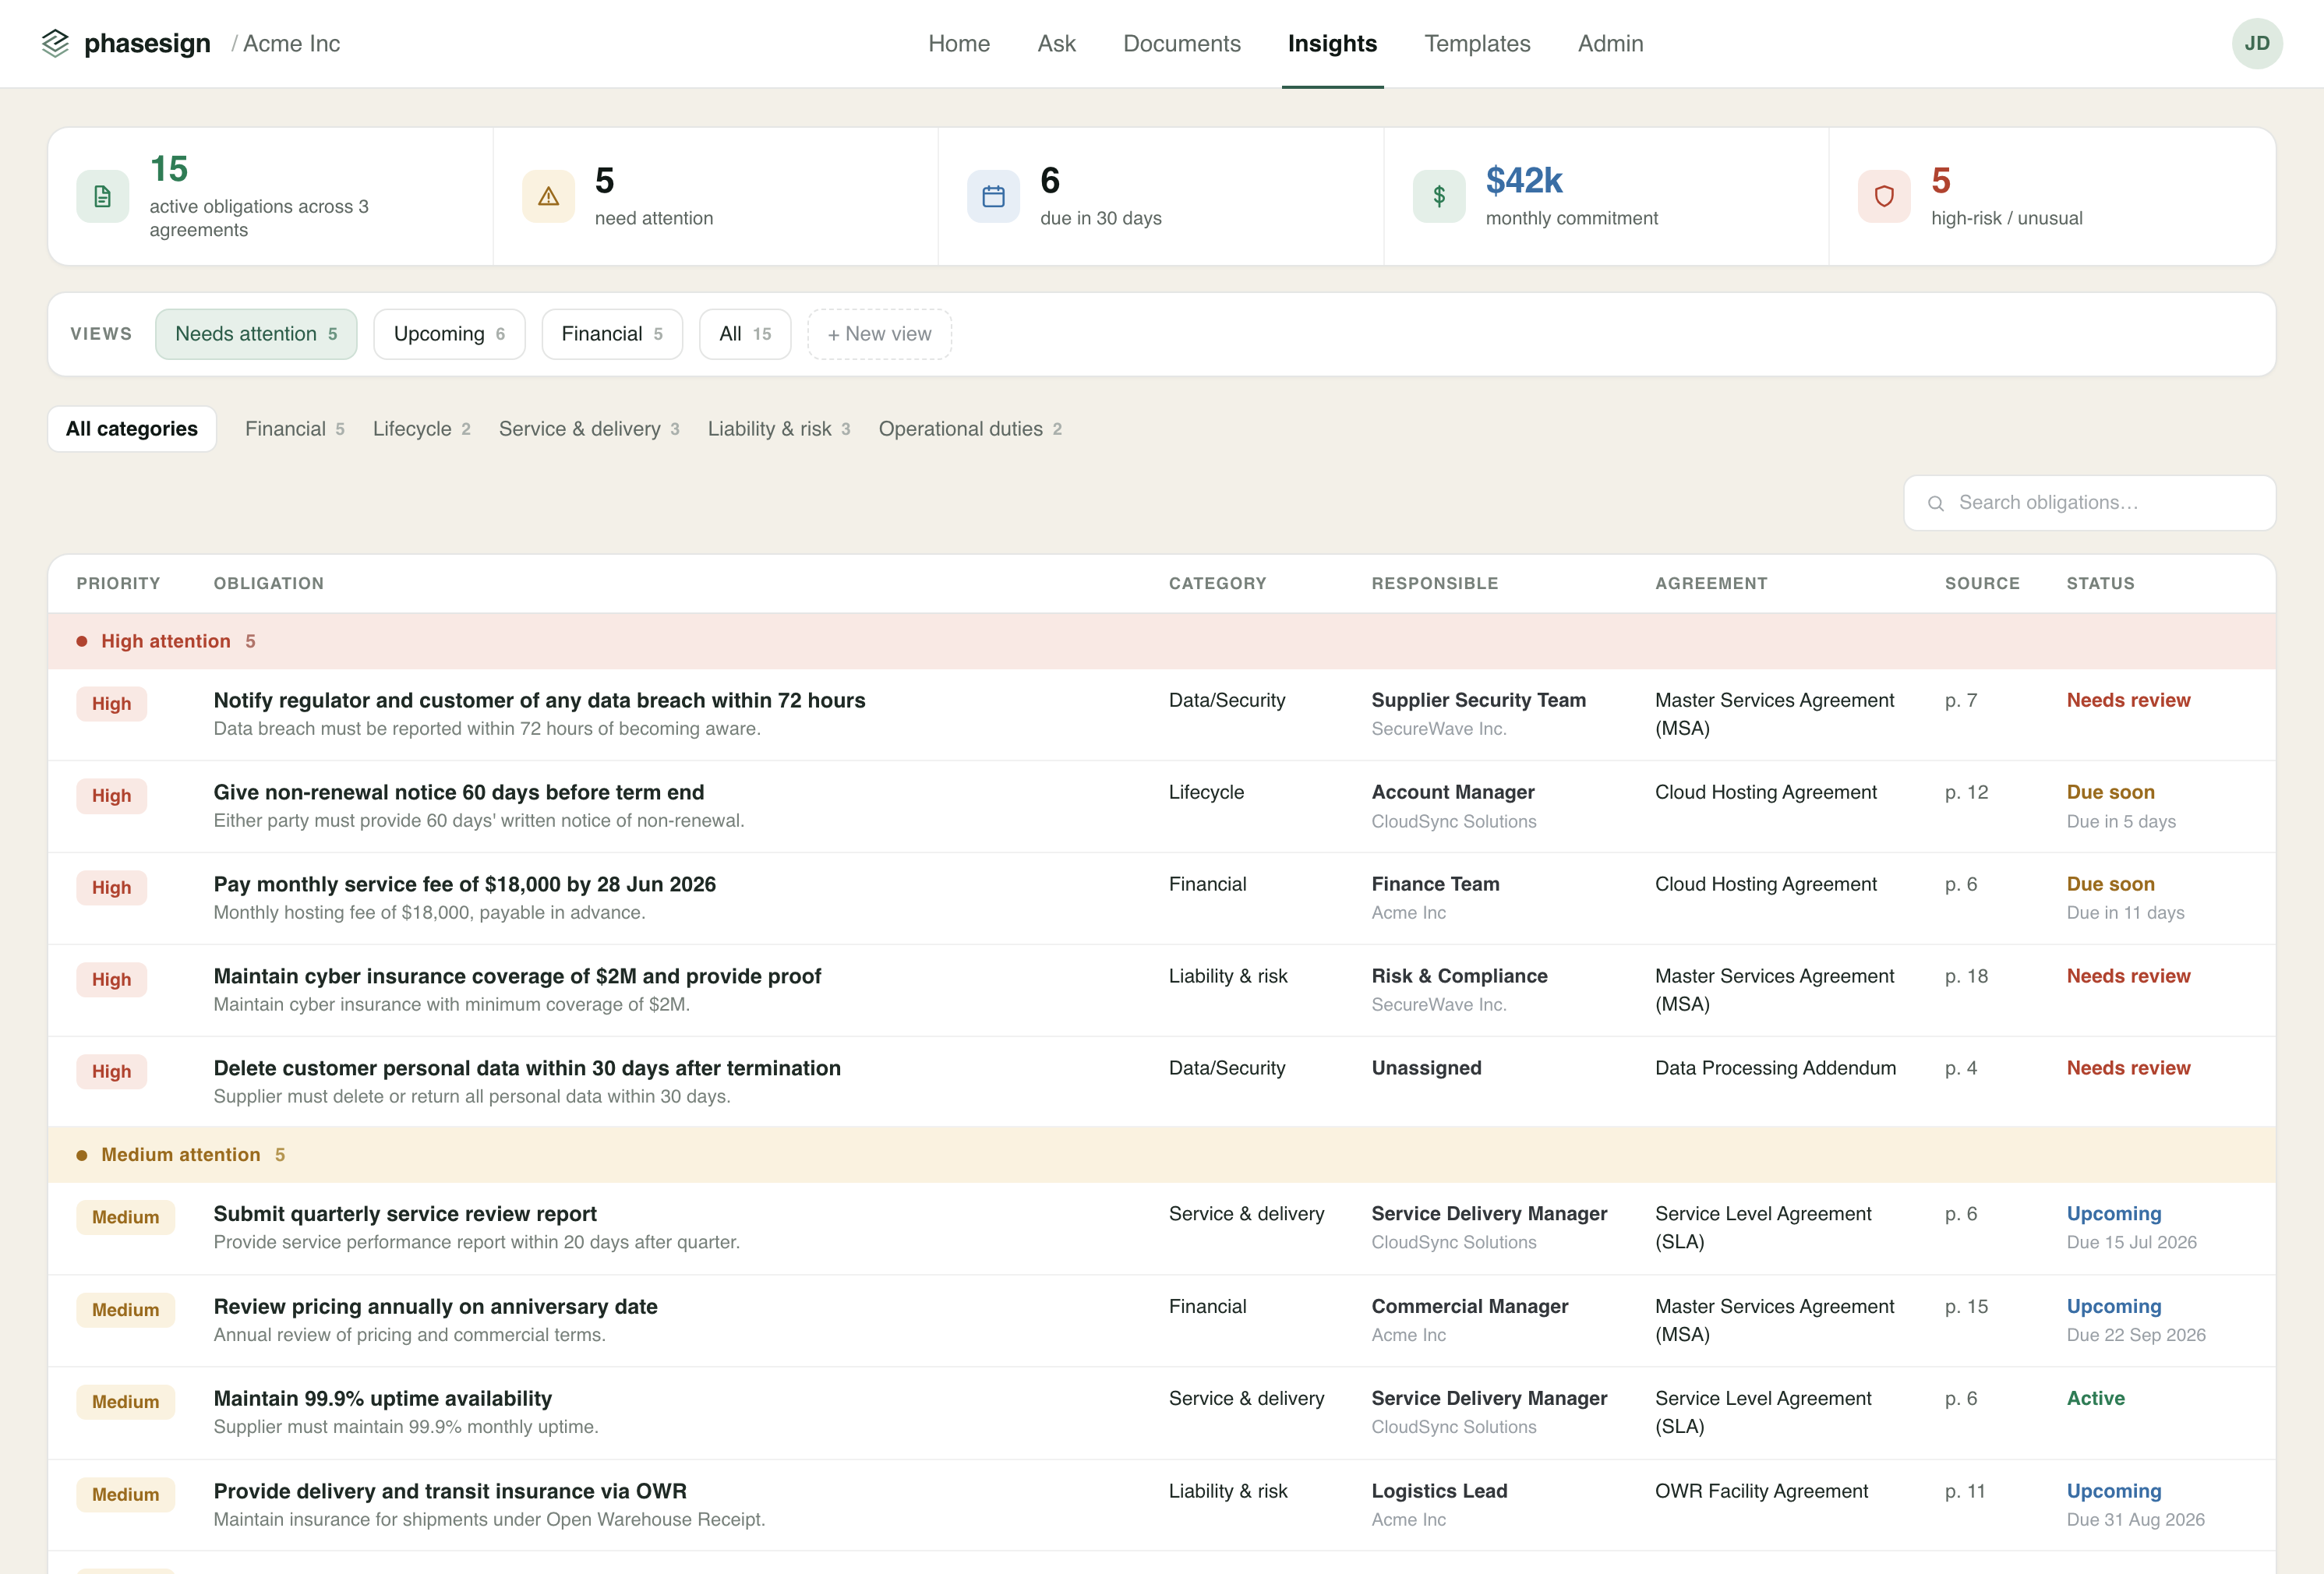2324x1574 pixels.
Task: Collapse the High attention group header
Action: 1162,641
